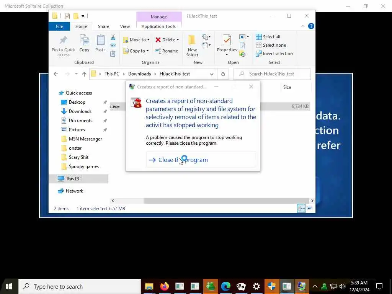Click Downloads in the address breadcrumb
This screenshot has height=294, width=392.
139,74
